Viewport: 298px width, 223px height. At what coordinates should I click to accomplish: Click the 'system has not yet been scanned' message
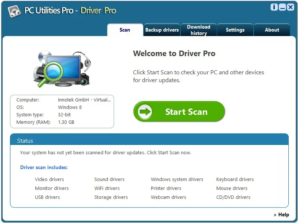(x=106, y=153)
